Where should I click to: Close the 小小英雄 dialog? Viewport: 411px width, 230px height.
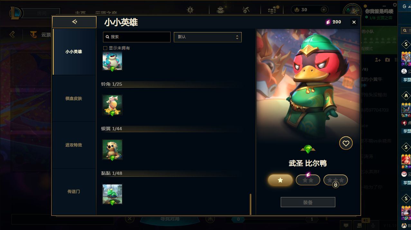tap(354, 22)
